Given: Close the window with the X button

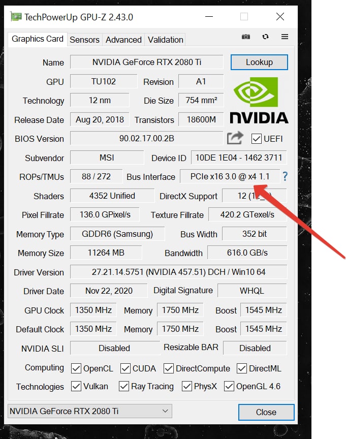Looking at the screenshot, I should (x=280, y=17).
